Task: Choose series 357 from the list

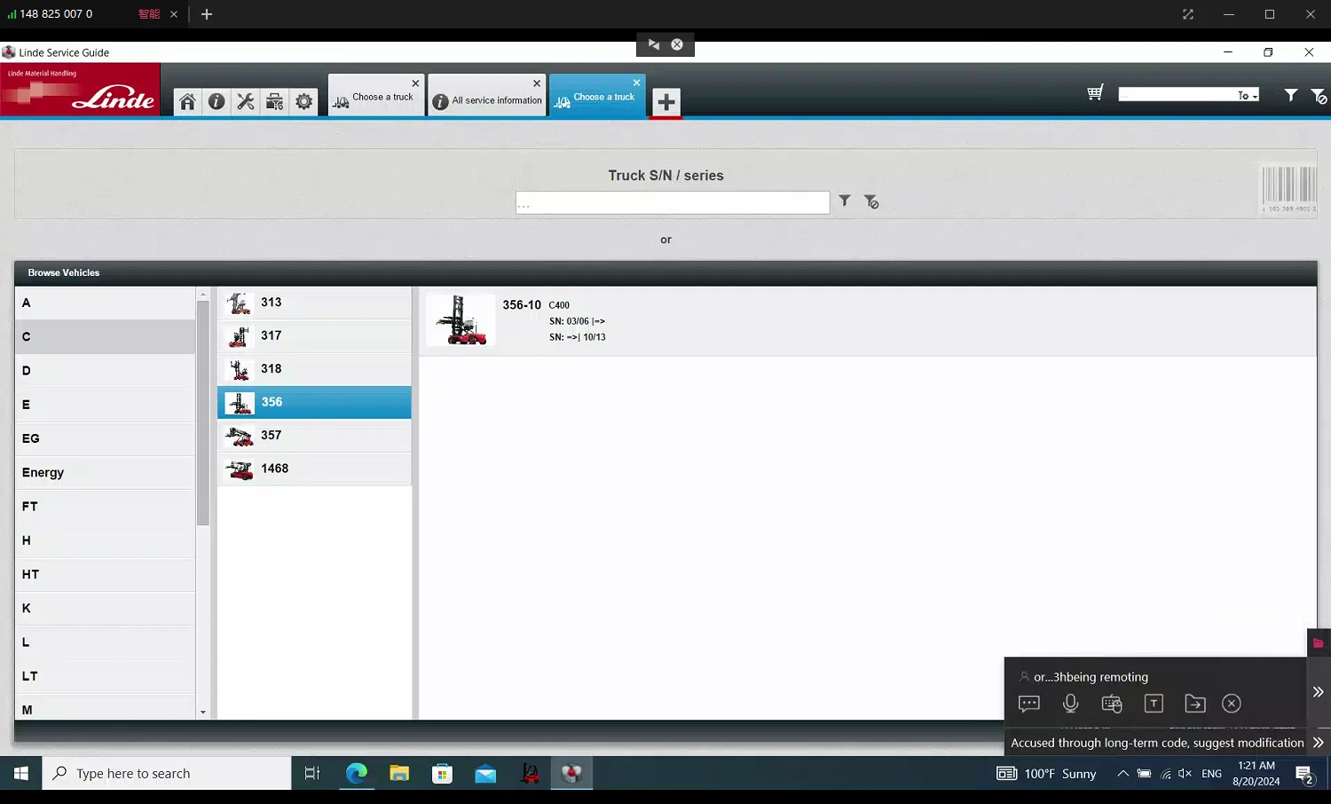Action: tap(315, 436)
